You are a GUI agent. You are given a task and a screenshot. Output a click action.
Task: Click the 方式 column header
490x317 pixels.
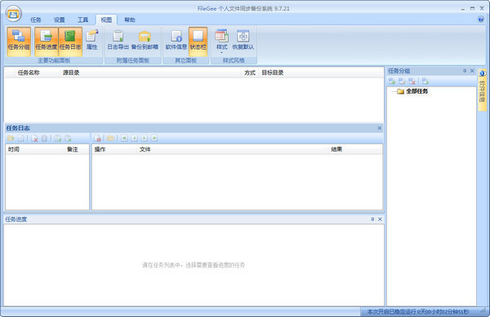250,73
